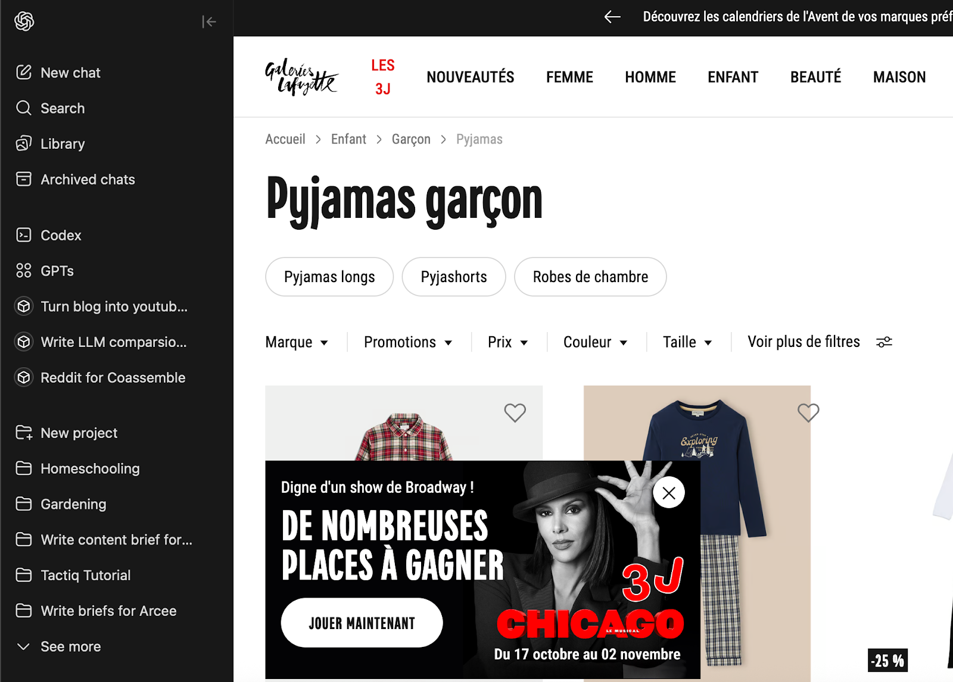
Task: Open the Couleur filter dropdown
Action: 596,342
